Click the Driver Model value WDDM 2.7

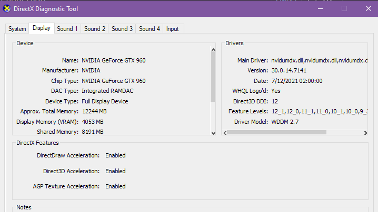(285, 122)
